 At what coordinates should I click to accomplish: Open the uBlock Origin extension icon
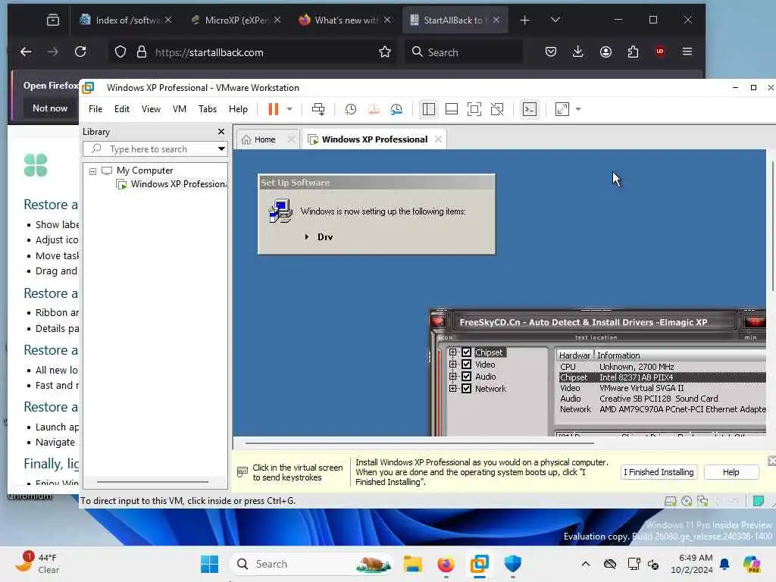coord(660,52)
